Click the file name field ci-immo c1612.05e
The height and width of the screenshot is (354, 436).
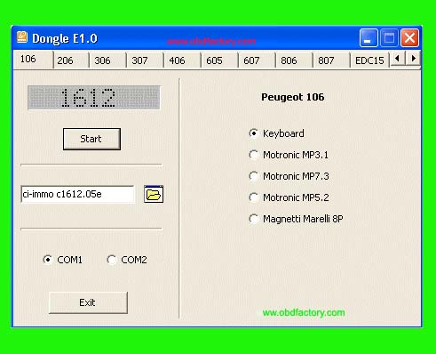pyautogui.click(x=77, y=194)
